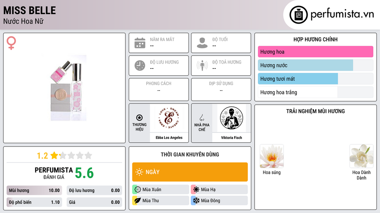Click the Hoa súng water lily image
380x213 pixels.
[272, 156]
